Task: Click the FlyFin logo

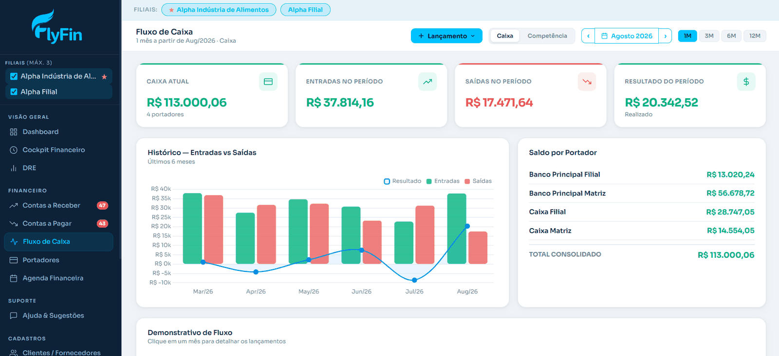Action: pyautogui.click(x=57, y=26)
